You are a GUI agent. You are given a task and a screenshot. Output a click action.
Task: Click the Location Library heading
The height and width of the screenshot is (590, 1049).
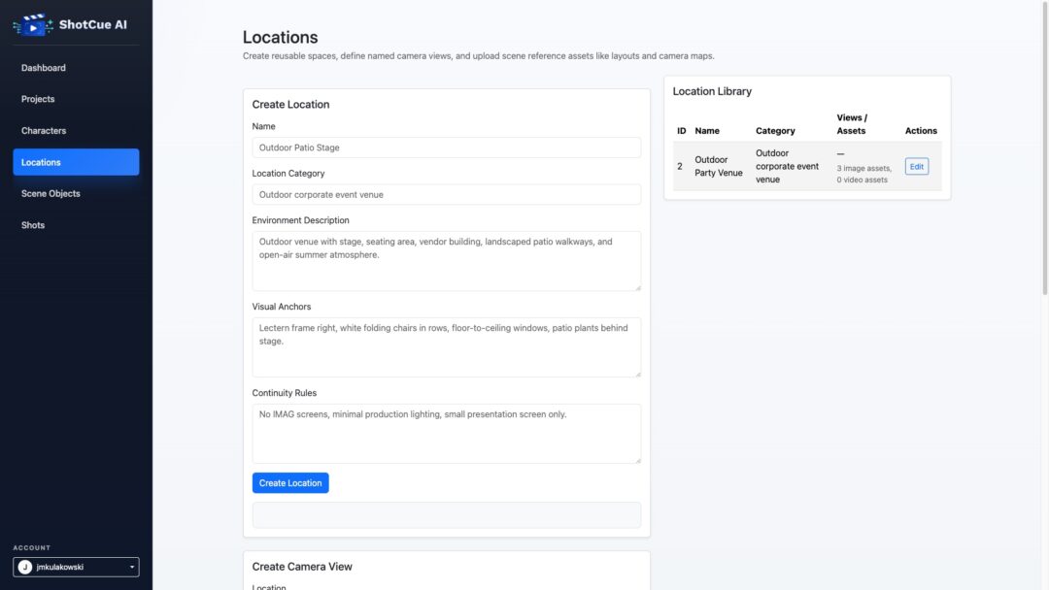[712, 91]
